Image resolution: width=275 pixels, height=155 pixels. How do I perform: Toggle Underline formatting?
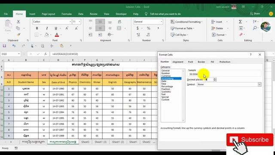click(56, 28)
